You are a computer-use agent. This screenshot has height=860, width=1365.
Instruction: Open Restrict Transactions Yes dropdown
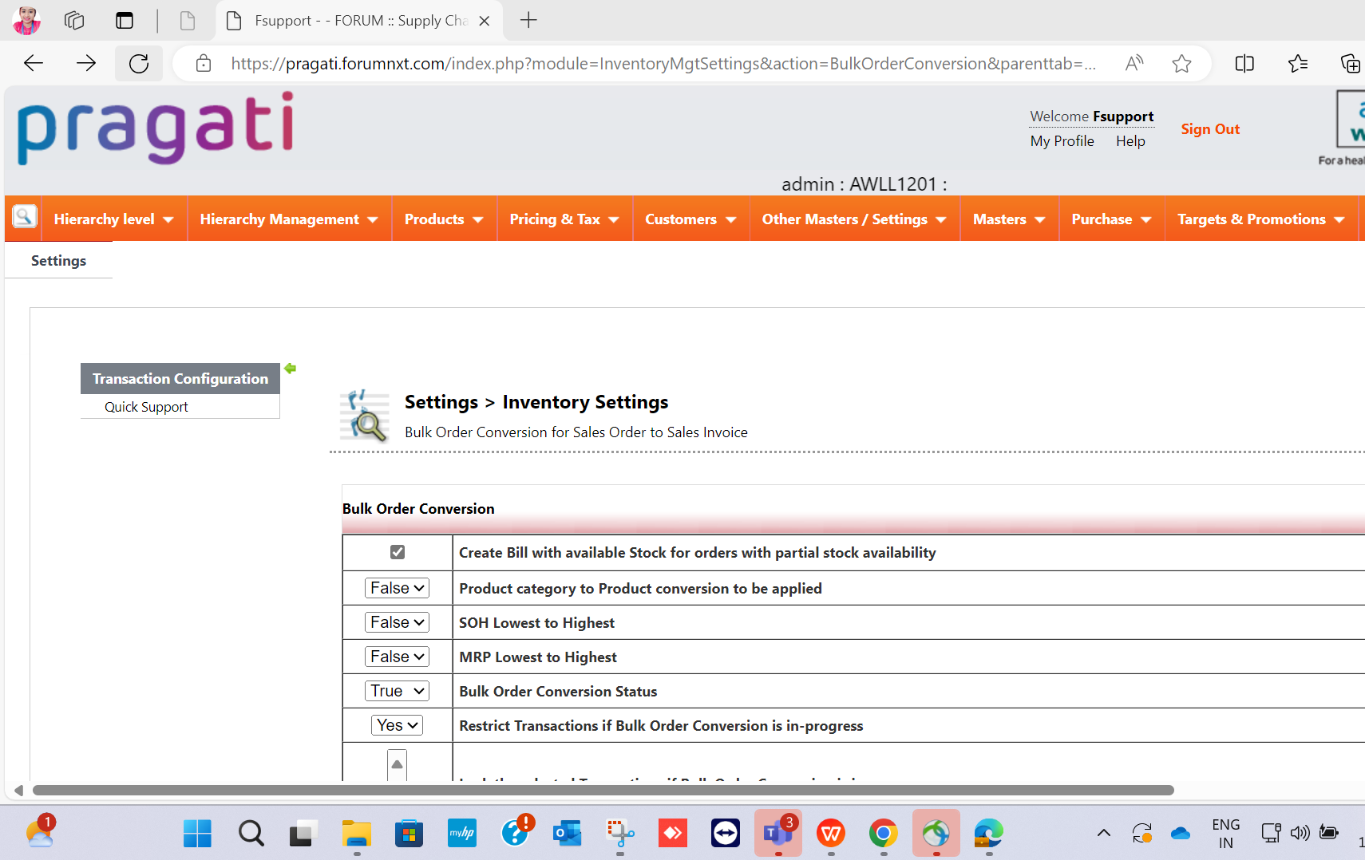(398, 725)
